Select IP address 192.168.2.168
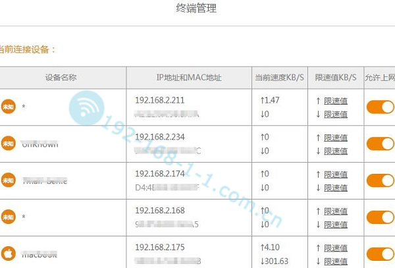This screenshot has height=268, width=395. (x=160, y=211)
